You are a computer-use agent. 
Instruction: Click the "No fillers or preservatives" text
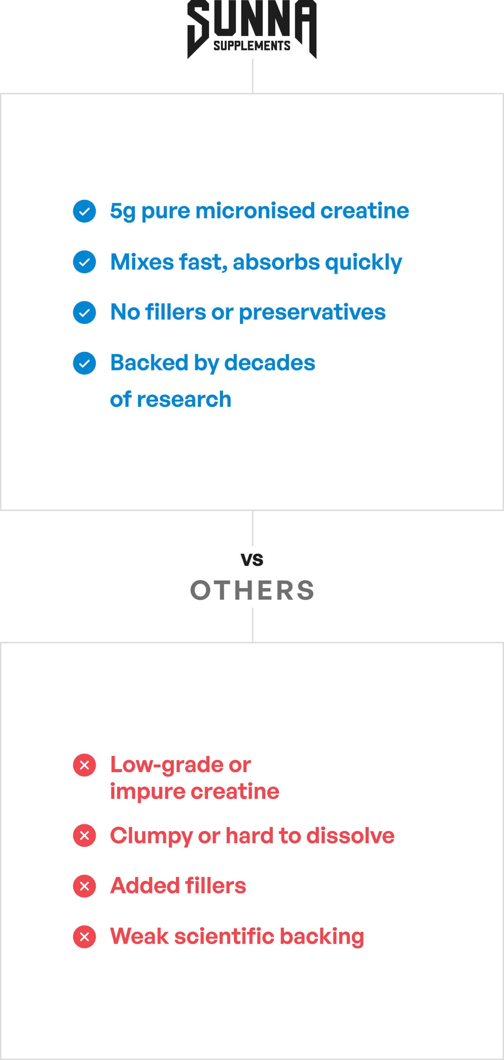pos(248,312)
